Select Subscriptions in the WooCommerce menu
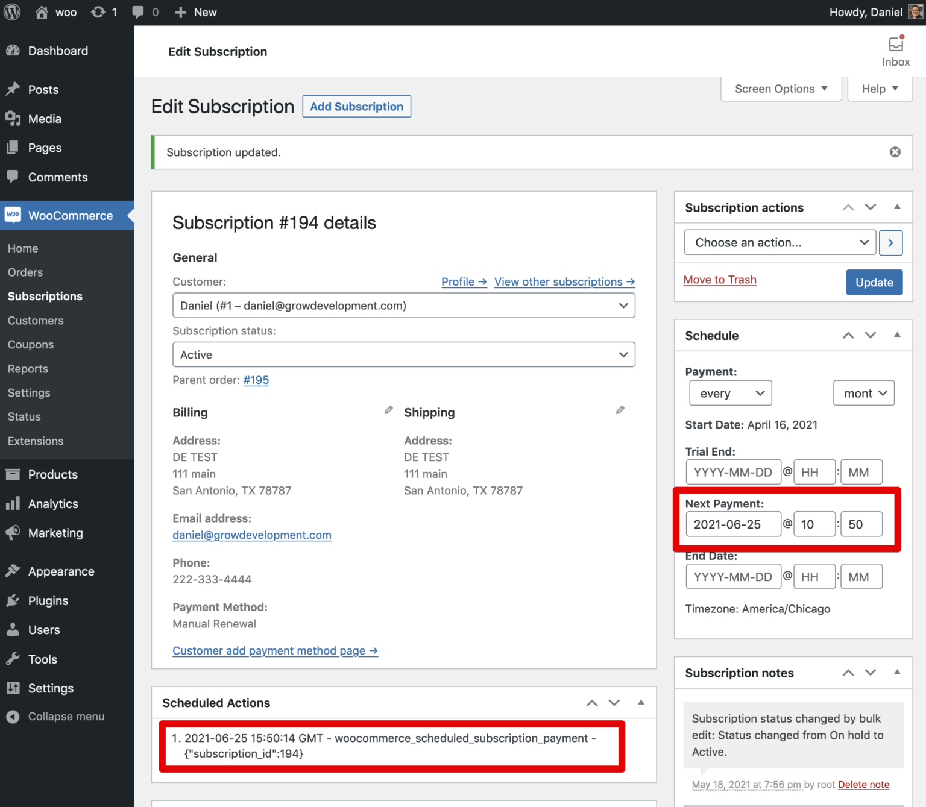 [x=45, y=296]
